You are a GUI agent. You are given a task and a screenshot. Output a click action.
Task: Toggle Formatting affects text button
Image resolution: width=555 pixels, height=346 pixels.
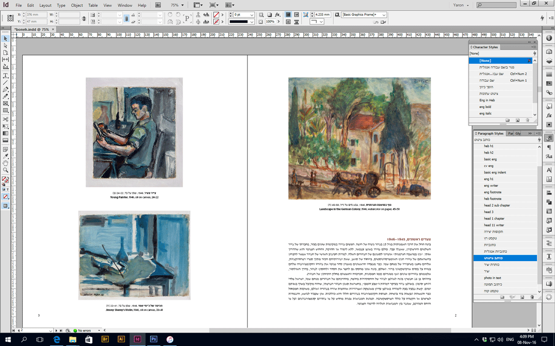[8, 189]
